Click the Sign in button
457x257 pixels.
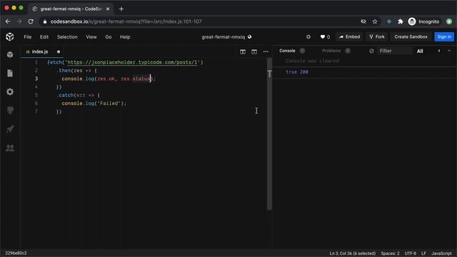click(444, 36)
